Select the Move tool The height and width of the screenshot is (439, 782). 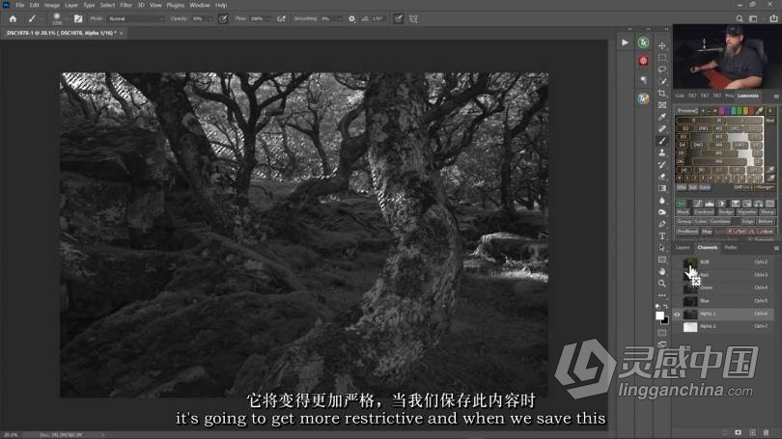pos(662,45)
